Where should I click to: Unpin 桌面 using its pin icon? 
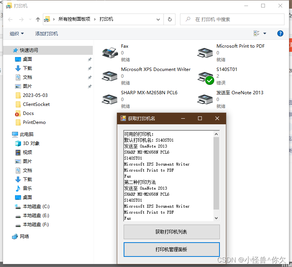[90, 59]
